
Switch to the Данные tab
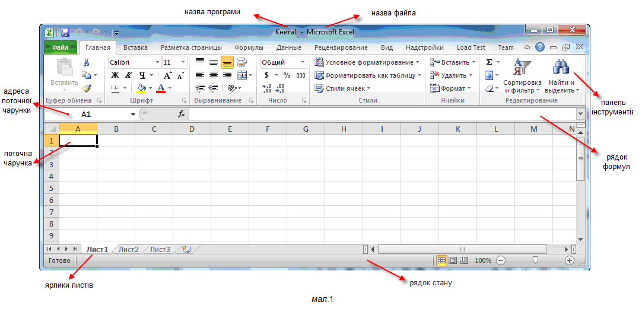point(288,47)
